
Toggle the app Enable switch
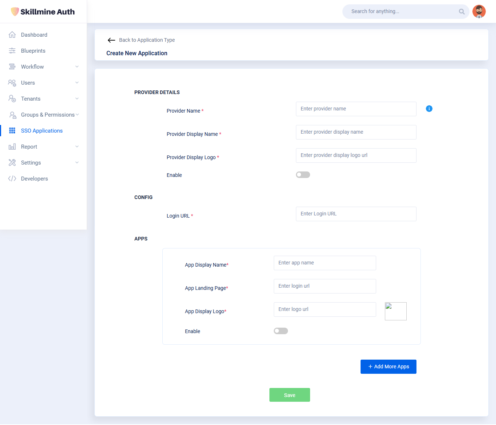click(281, 331)
